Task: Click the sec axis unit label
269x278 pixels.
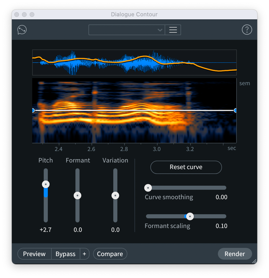Action: 232,148
